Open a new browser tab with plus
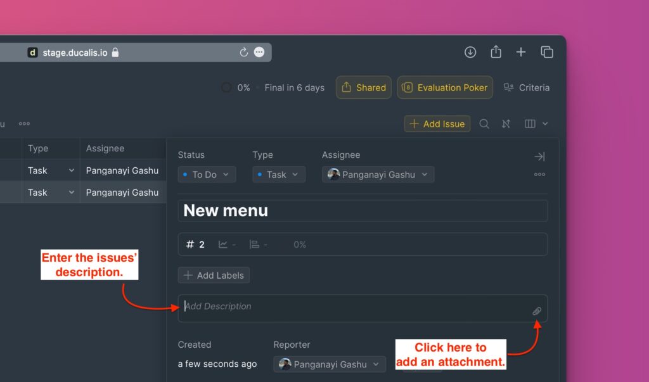 (x=521, y=53)
